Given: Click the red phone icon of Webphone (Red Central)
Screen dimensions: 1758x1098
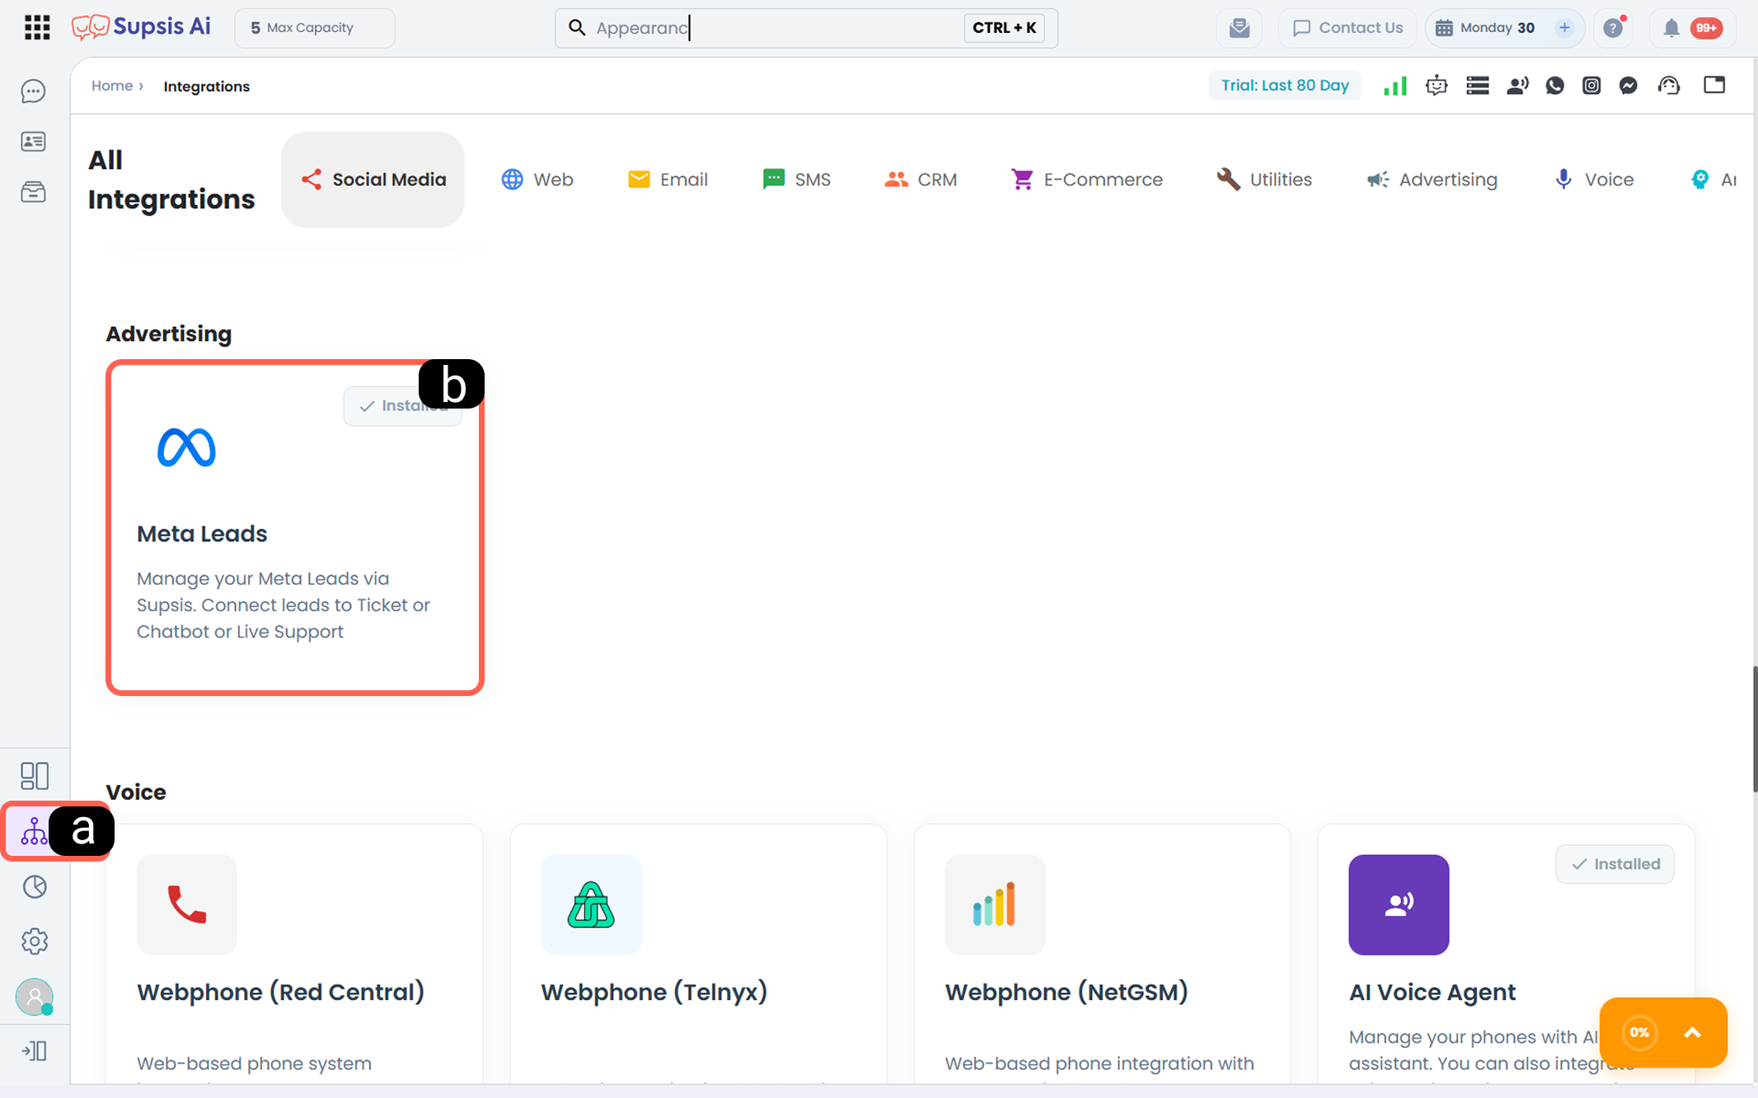Looking at the screenshot, I should [186, 904].
